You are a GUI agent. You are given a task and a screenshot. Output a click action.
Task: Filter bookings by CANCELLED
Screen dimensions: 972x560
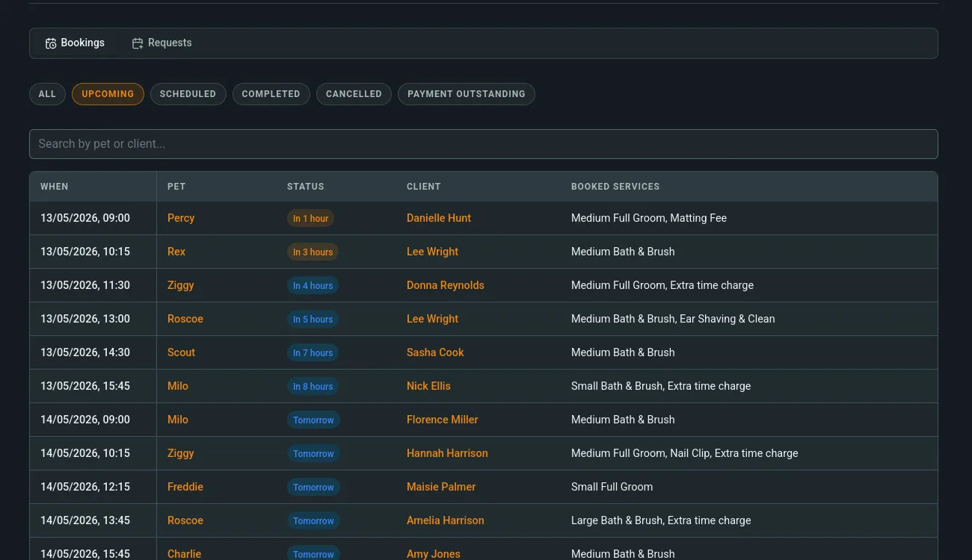pyautogui.click(x=354, y=94)
